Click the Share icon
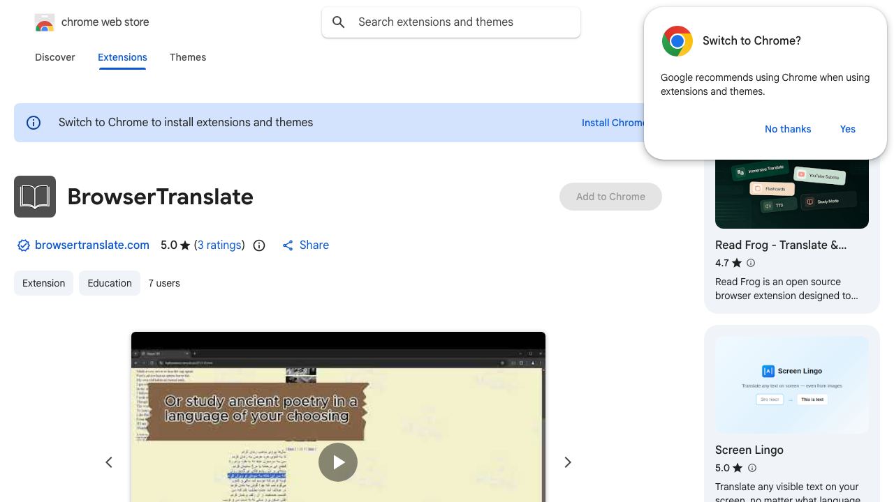Viewport: 894px width, 502px height. [288, 245]
